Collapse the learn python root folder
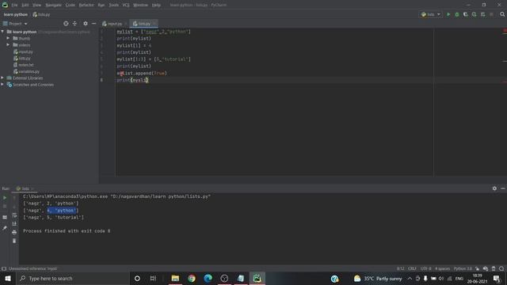 [x=2, y=32]
